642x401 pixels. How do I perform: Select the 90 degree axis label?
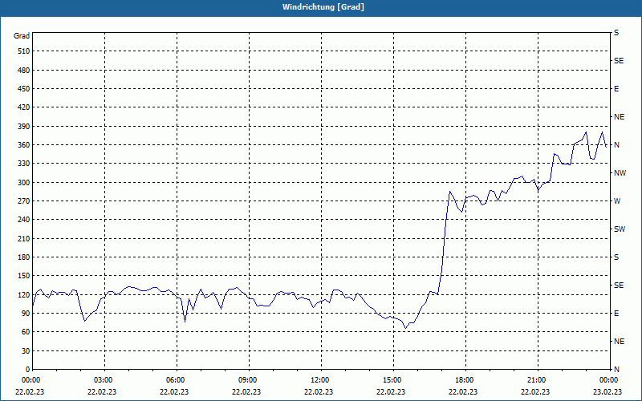[26, 314]
